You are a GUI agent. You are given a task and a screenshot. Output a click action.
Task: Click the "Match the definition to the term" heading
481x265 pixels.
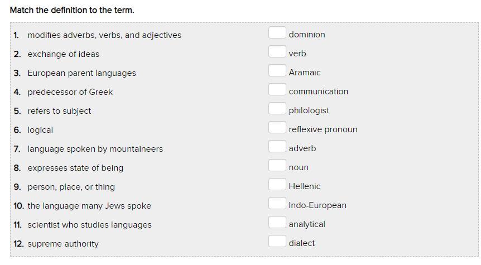[x=72, y=10]
